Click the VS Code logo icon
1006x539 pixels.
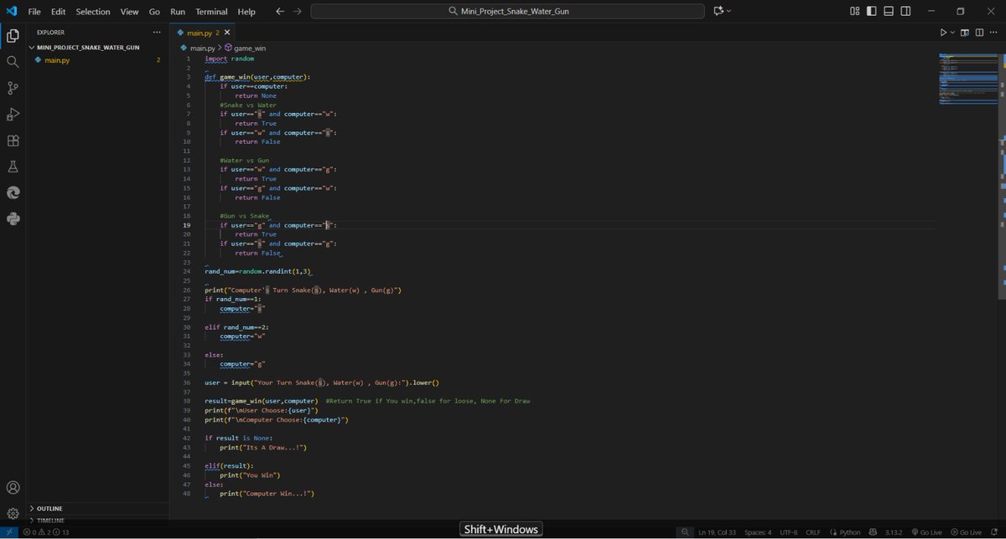click(12, 11)
